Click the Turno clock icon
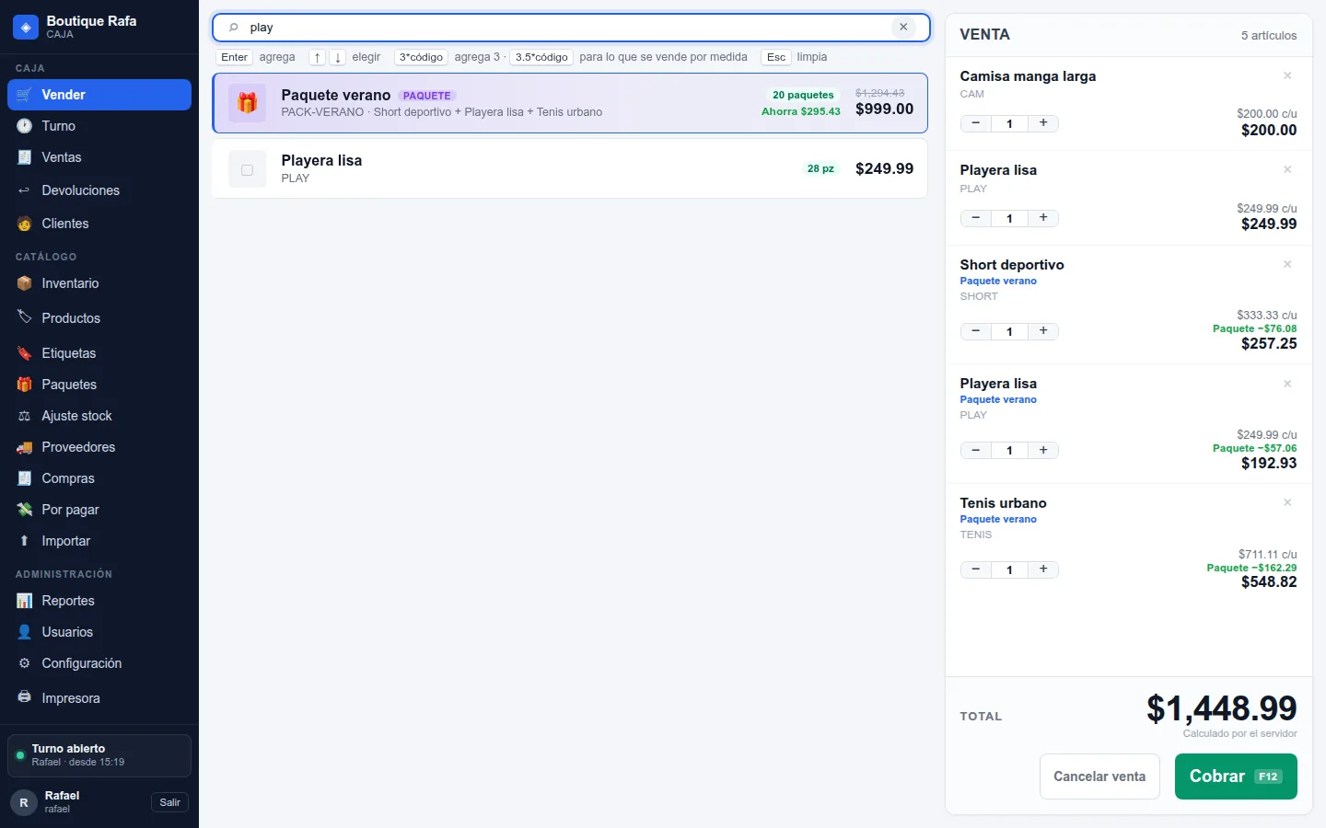This screenshot has height=828, width=1326. point(25,126)
